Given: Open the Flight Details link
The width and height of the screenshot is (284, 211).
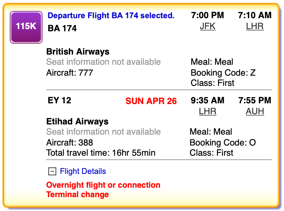Looking at the screenshot, I should [x=83, y=171].
